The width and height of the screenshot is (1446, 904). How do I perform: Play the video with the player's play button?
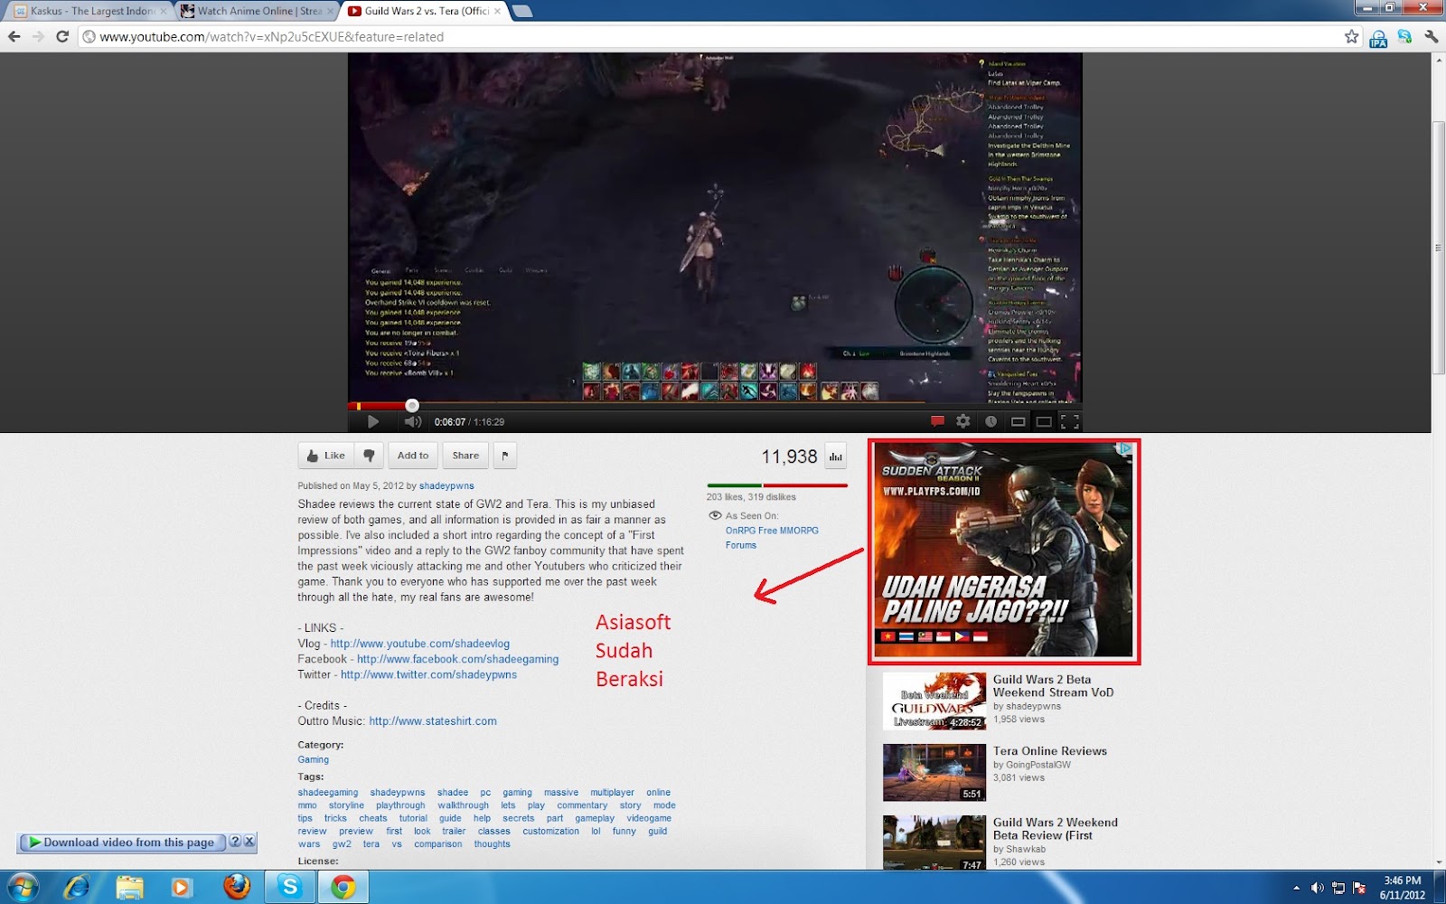click(x=373, y=421)
